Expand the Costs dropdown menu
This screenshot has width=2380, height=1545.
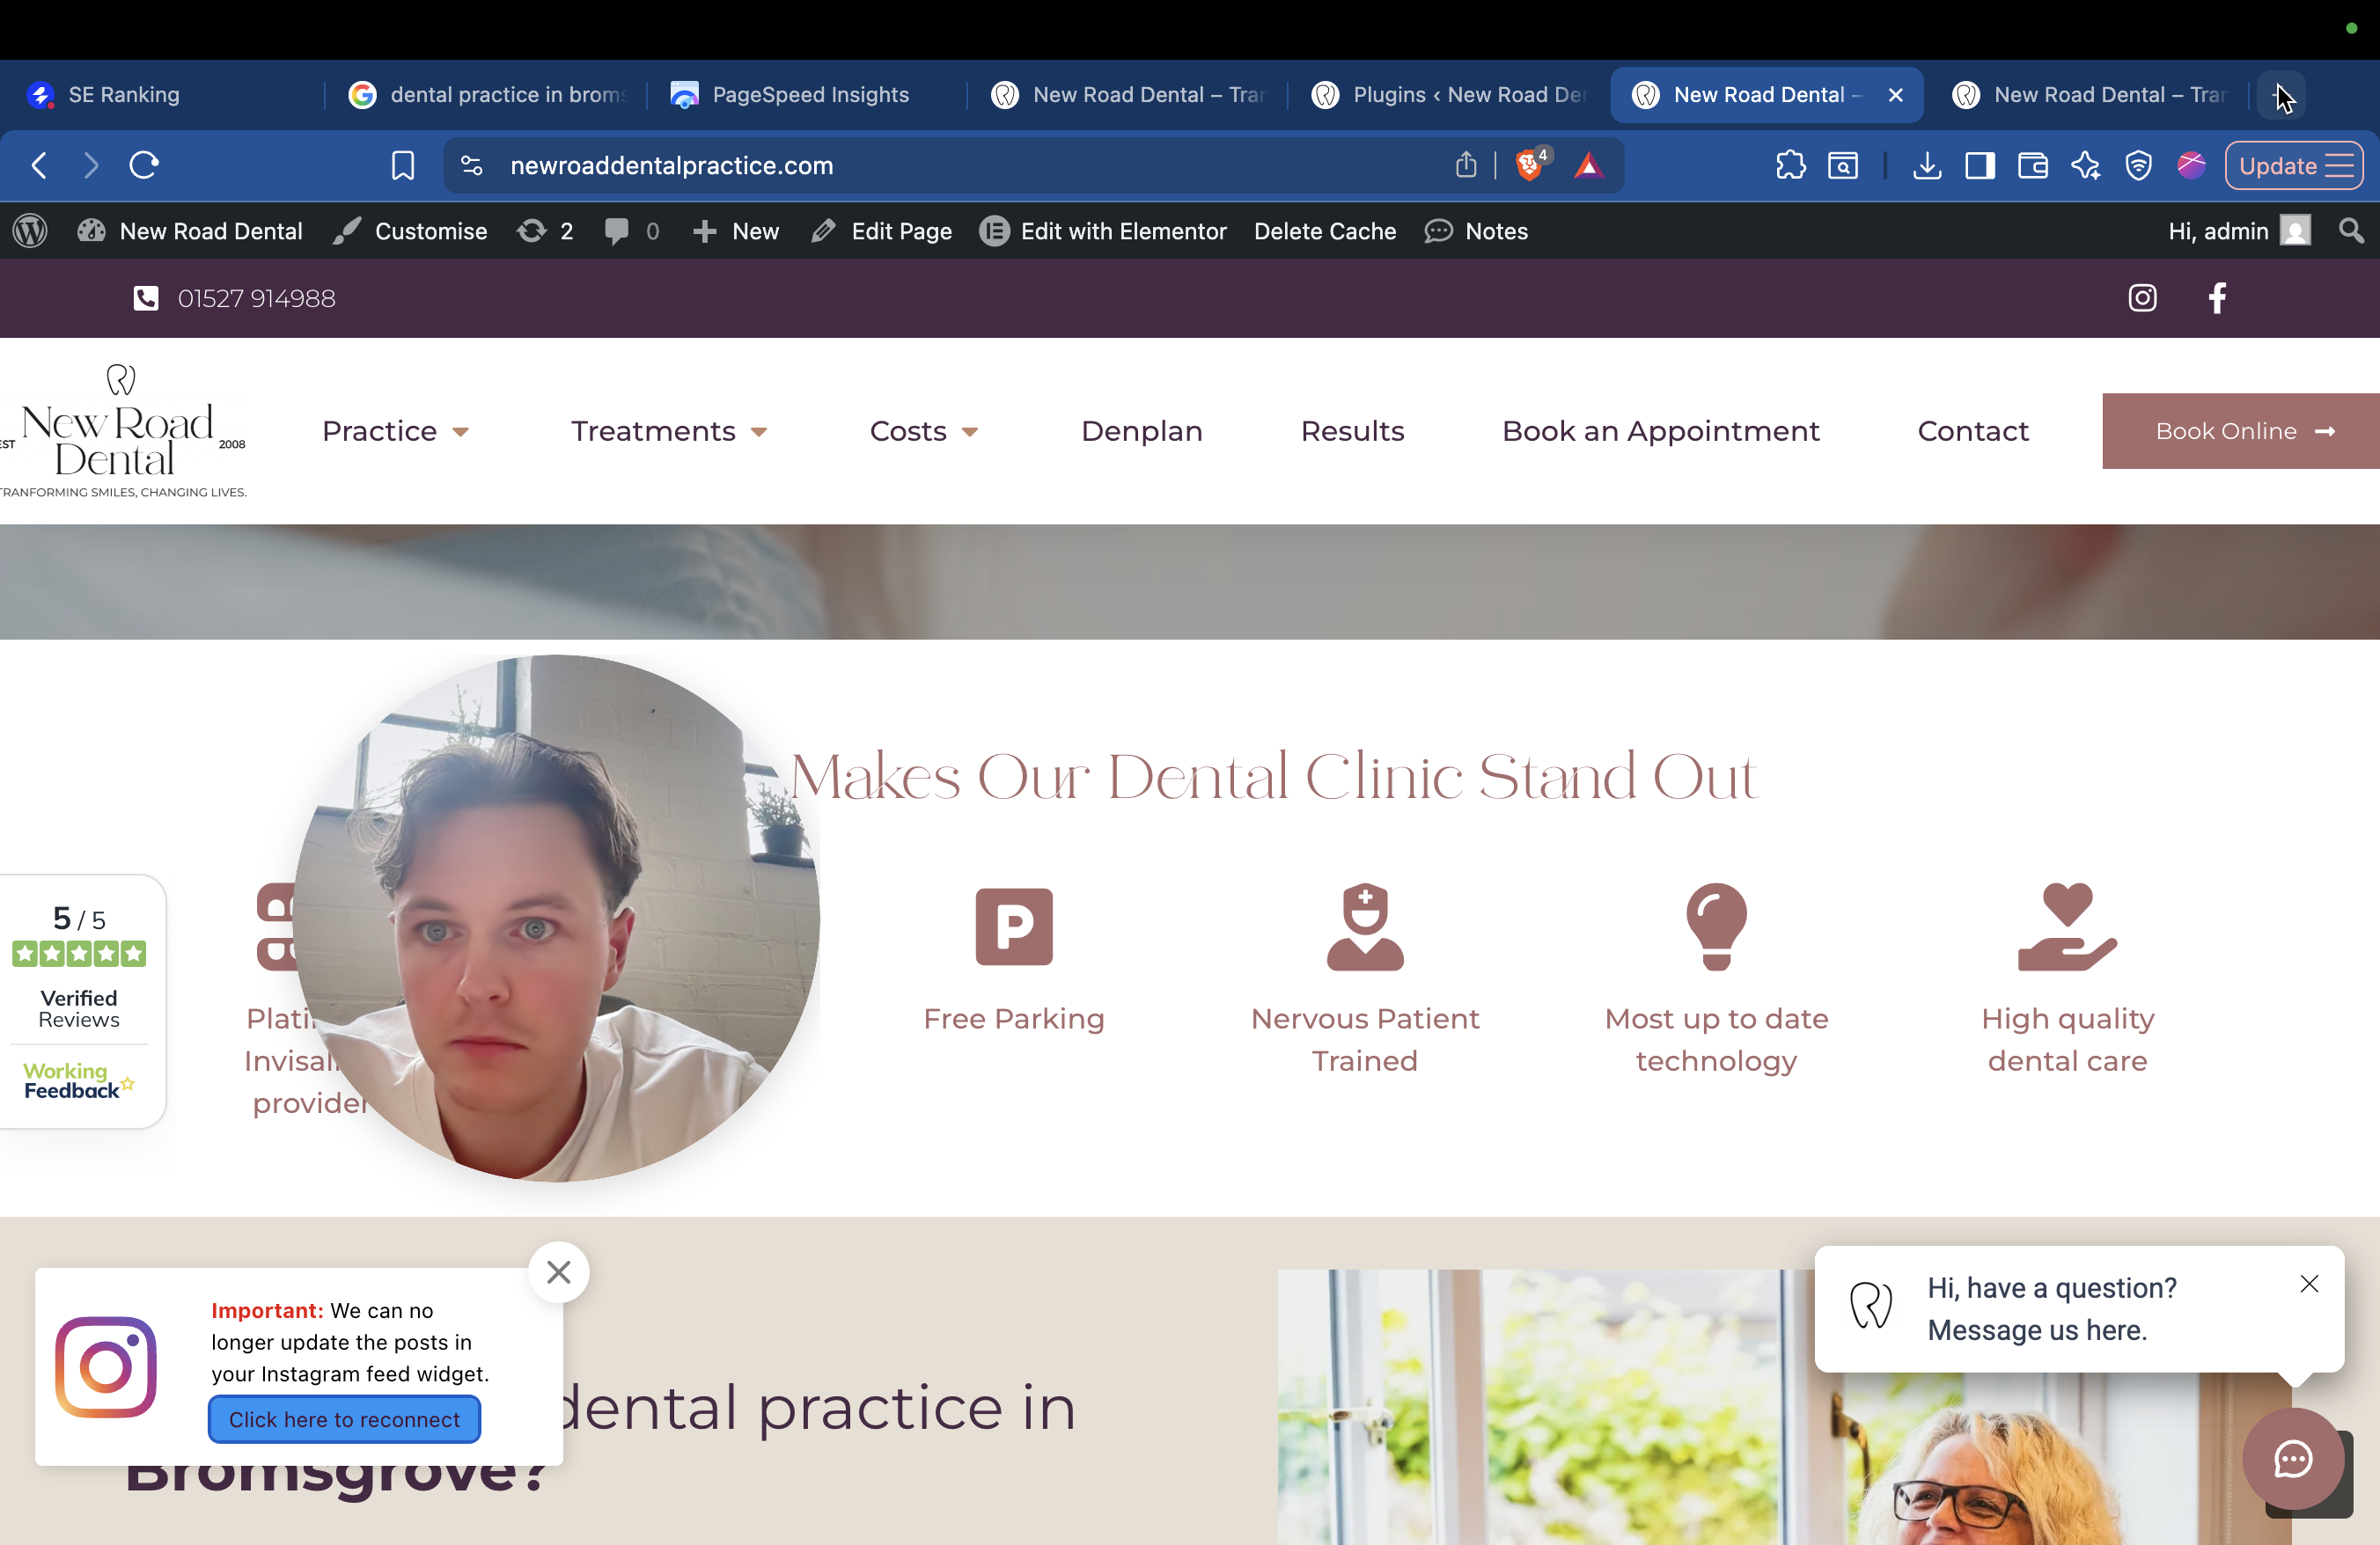[x=923, y=431]
